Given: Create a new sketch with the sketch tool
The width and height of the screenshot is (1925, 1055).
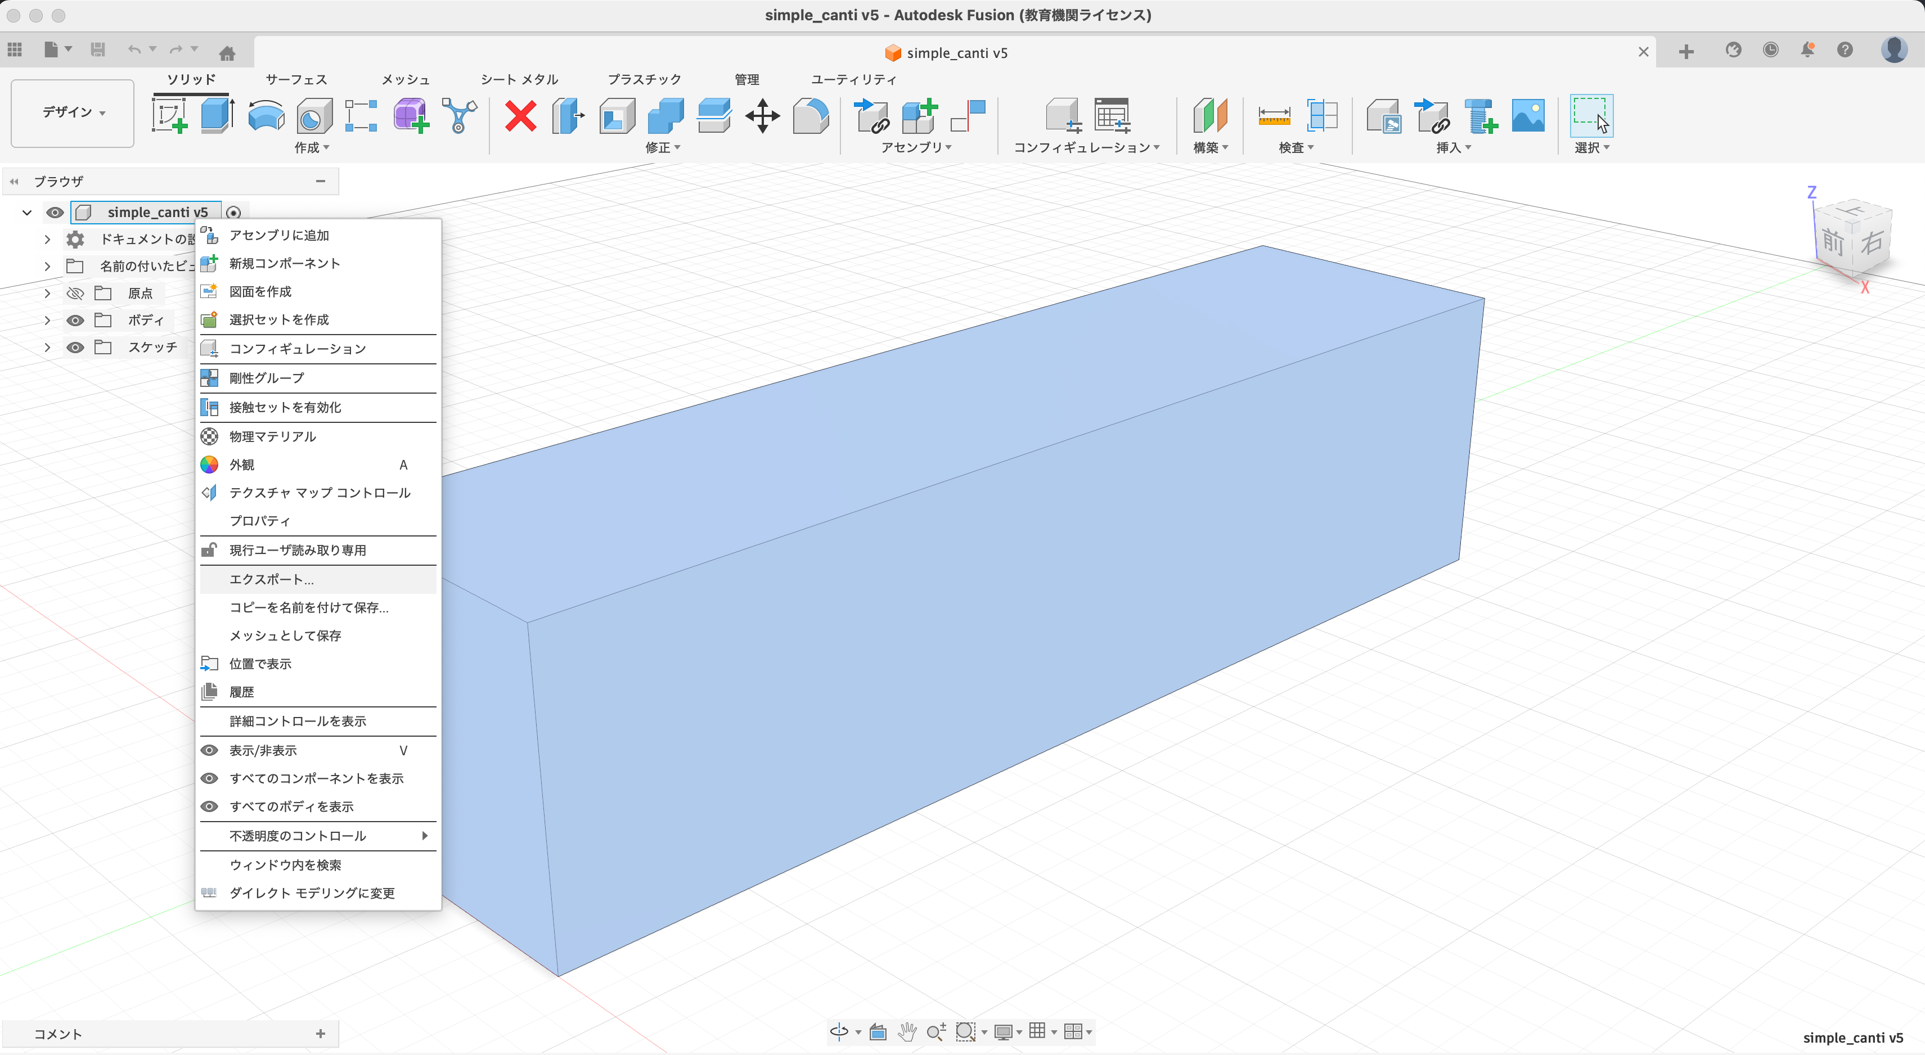Looking at the screenshot, I should [x=170, y=115].
